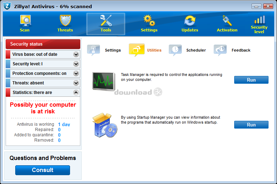Click the Startup Manager description text
This screenshot has width=277, height=184.
(x=171, y=120)
